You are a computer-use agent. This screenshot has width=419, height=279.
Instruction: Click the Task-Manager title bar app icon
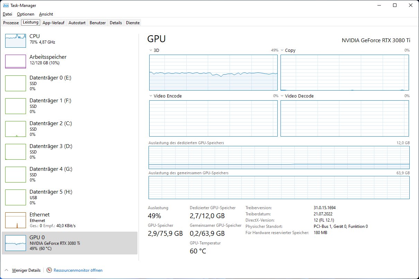[x=6, y=6]
